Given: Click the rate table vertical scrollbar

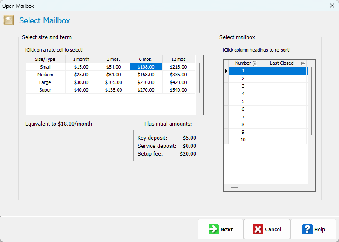Looking at the screenshot, I should [200, 78].
